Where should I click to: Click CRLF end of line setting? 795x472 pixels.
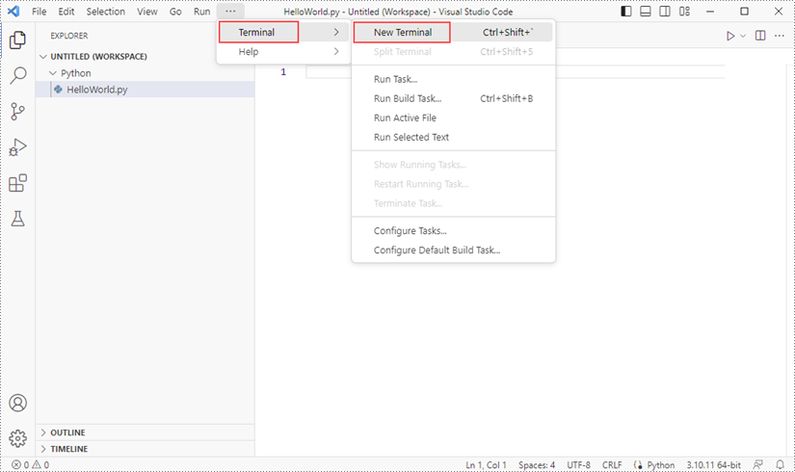(612, 465)
